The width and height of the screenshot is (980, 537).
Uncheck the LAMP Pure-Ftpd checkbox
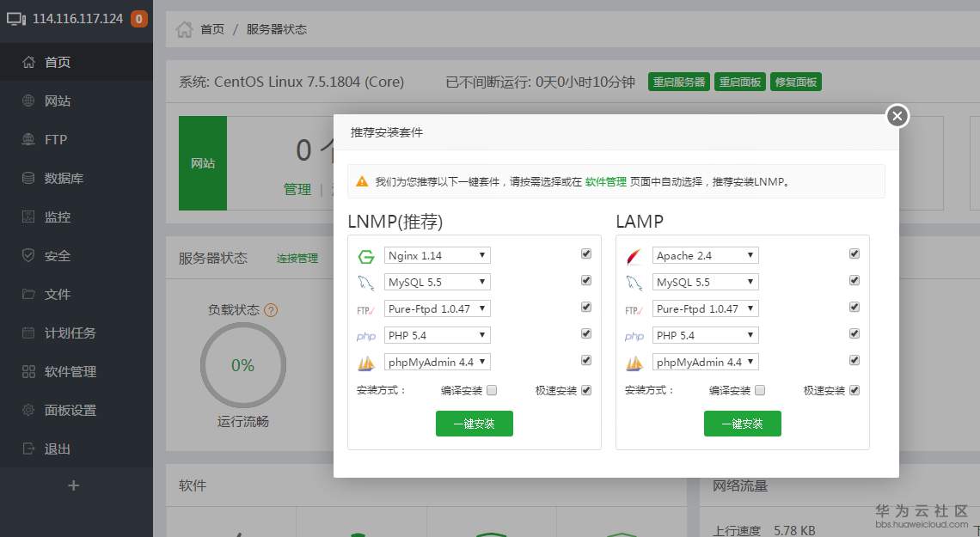pyautogui.click(x=854, y=307)
